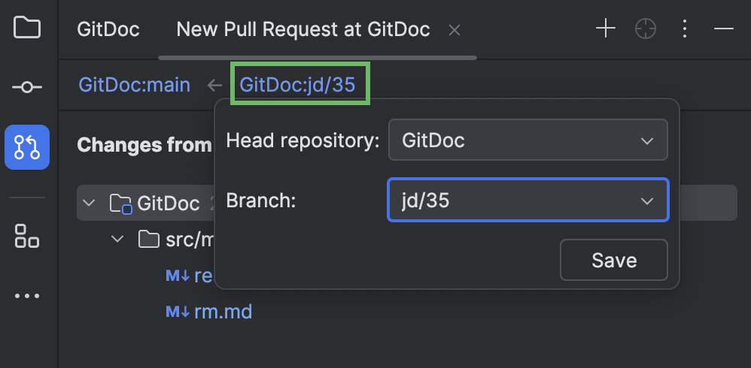This screenshot has height=368, width=751.
Task: Click the GitDoc:main base branch link
Action: (135, 85)
